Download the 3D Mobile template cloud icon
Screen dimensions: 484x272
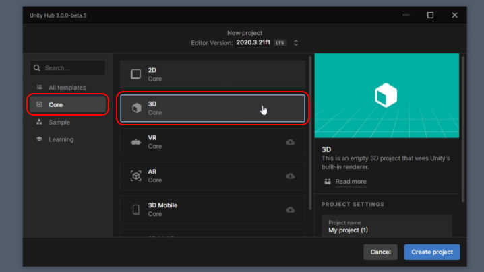pos(290,209)
